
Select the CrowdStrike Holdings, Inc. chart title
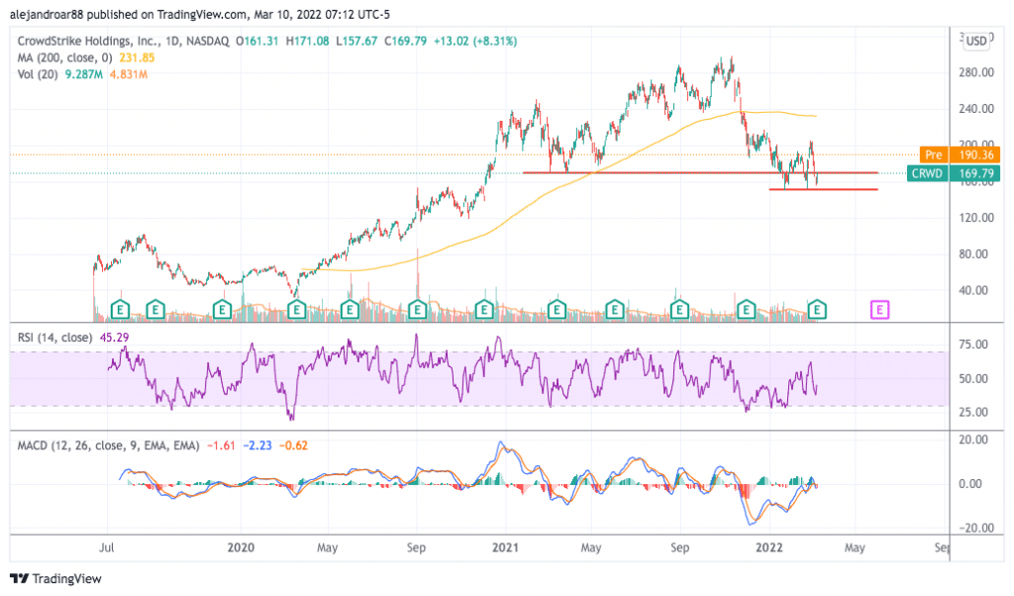pos(88,41)
